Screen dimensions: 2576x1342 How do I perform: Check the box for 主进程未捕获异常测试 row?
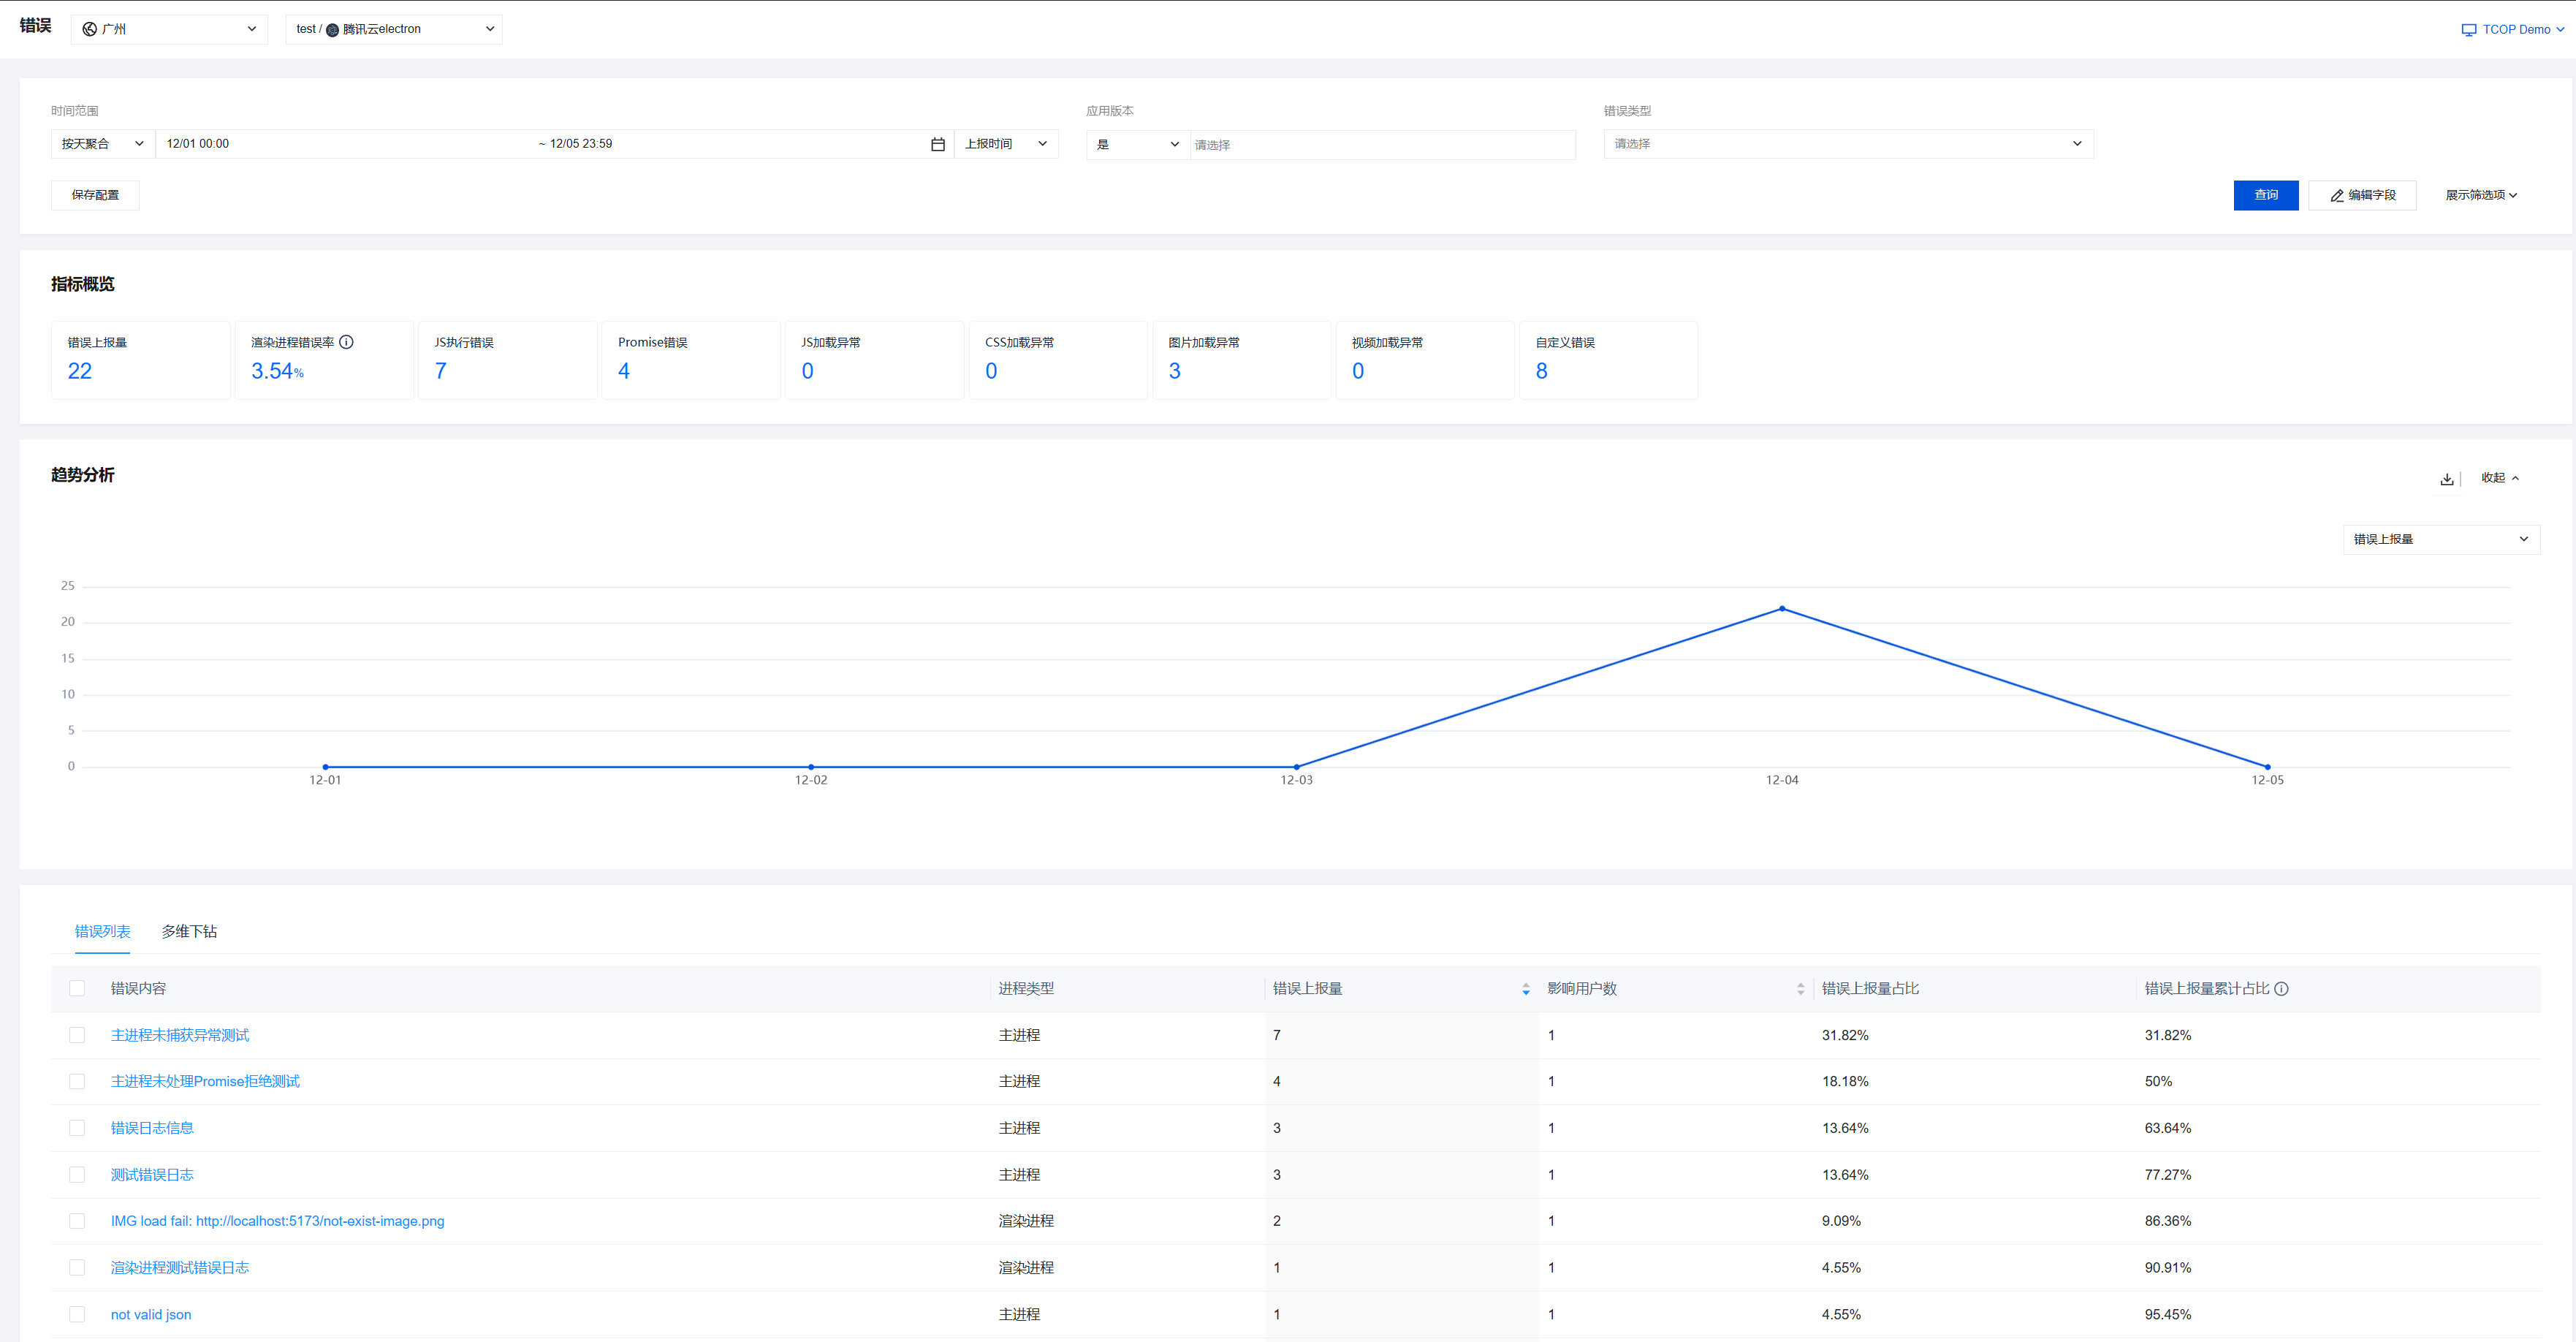pyautogui.click(x=77, y=1035)
